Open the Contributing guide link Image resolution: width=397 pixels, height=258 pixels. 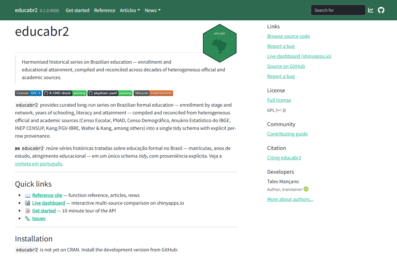288,134
